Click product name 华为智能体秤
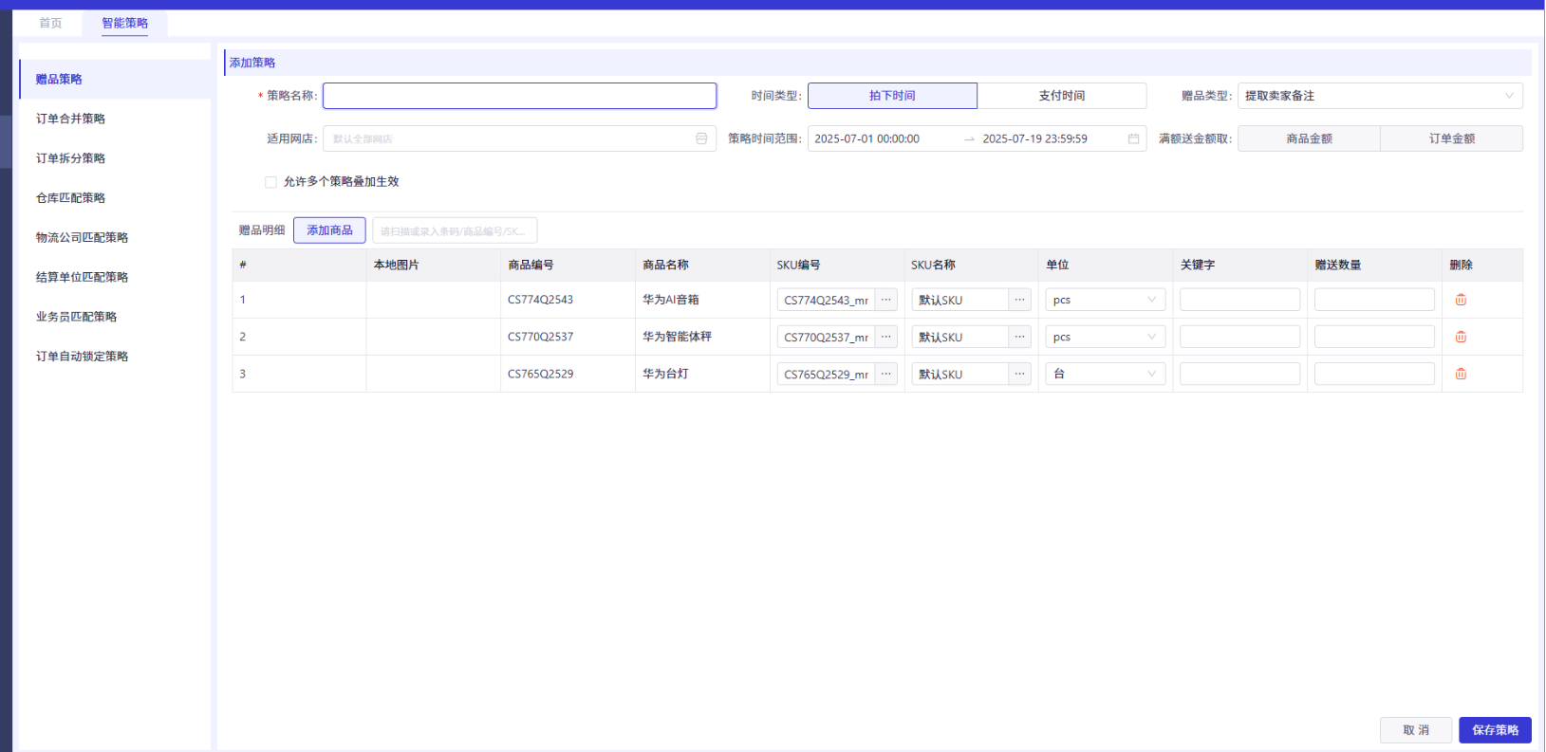The height and width of the screenshot is (752, 1546). tap(677, 337)
